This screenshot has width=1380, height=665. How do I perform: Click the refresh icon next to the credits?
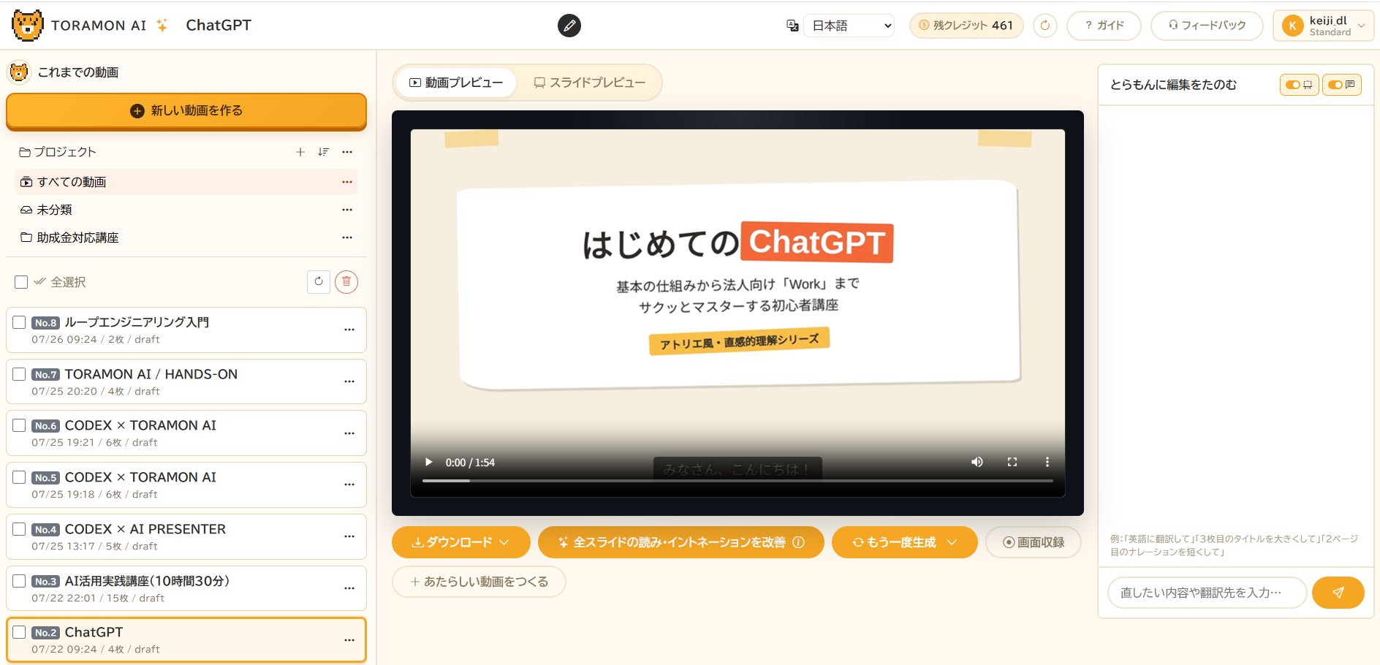pyautogui.click(x=1045, y=26)
